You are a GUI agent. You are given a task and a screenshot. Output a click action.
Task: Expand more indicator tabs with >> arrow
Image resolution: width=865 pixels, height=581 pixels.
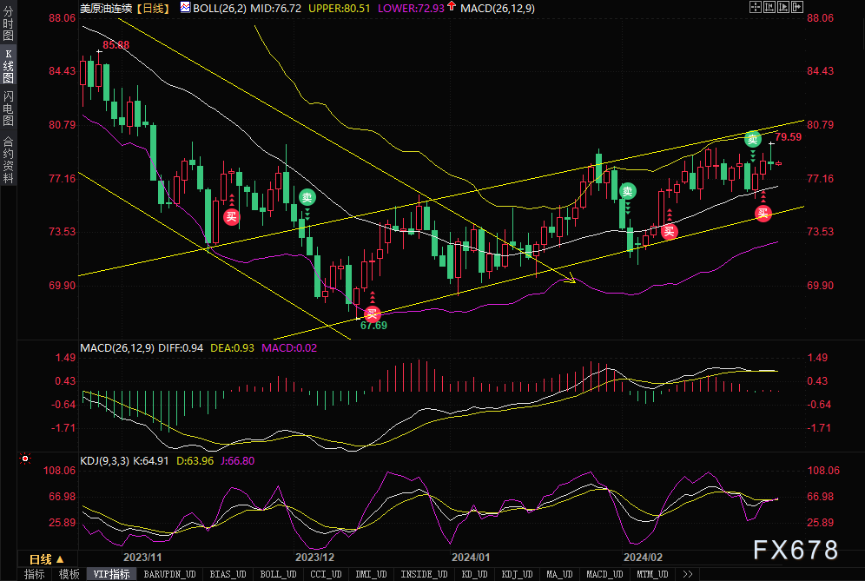687,574
